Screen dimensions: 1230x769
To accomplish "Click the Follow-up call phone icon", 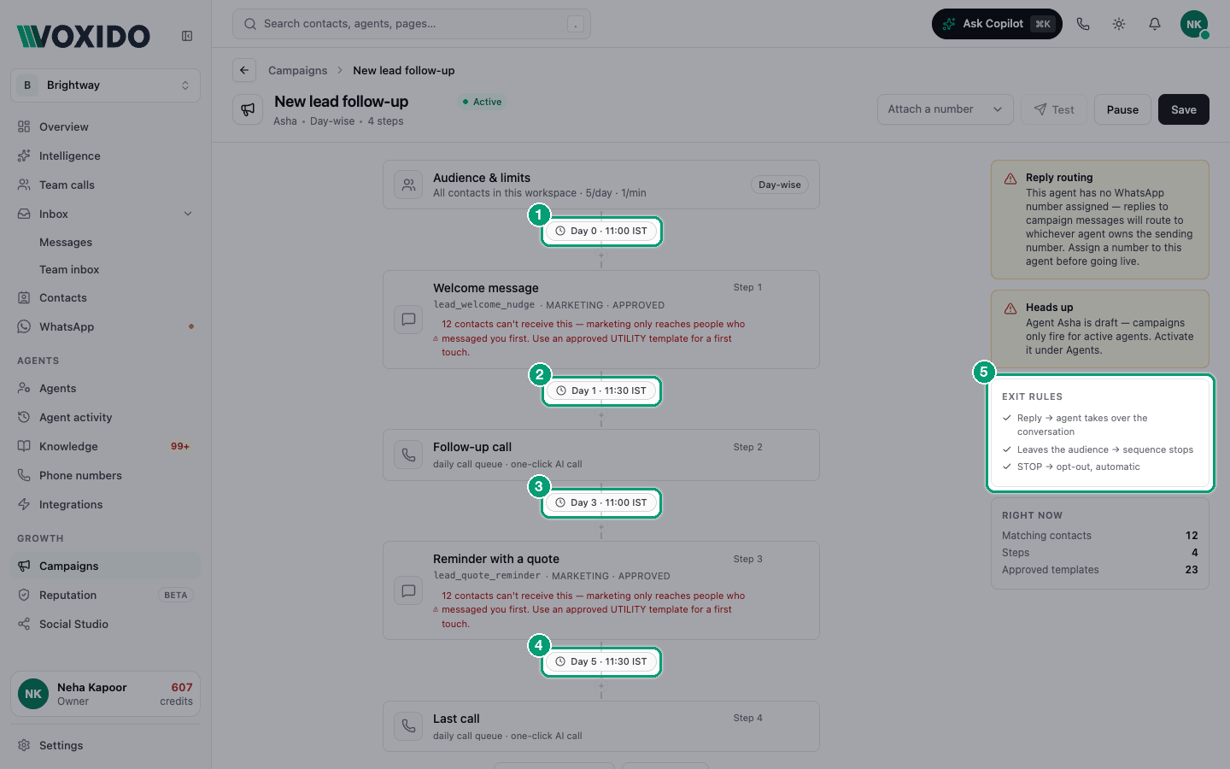I will (408, 455).
